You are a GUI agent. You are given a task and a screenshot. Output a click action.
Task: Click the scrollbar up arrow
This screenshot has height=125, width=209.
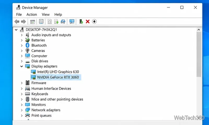pos(199,30)
